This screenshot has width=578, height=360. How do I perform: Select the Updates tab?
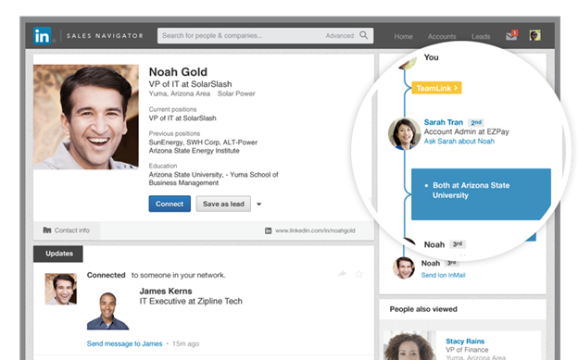pos(58,254)
